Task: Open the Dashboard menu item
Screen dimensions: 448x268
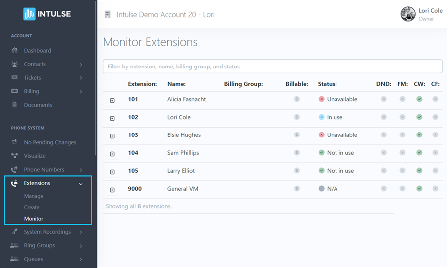Action: tap(37, 51)
